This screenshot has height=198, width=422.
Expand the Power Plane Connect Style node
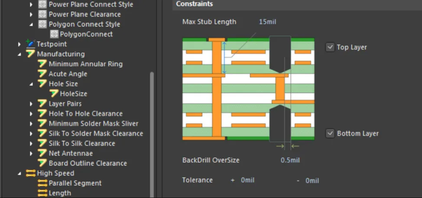pyautogui.click(x=31, y=5)
